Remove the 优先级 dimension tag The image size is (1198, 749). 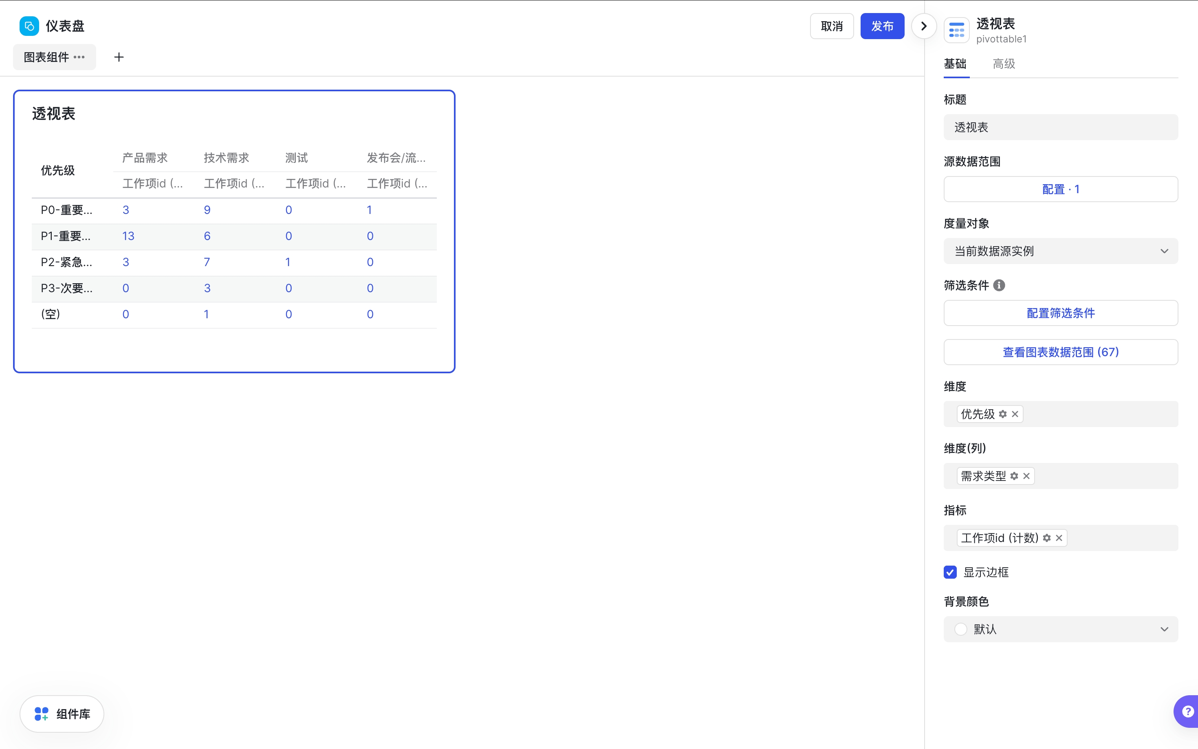[x=1015, y=414]
